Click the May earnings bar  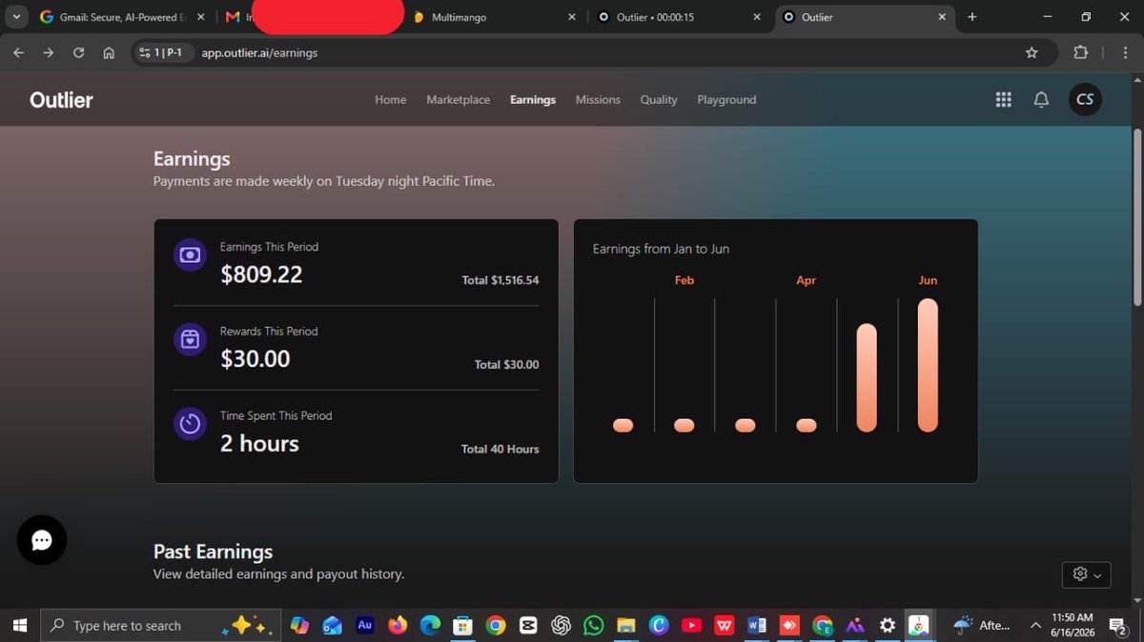pyautogui.click(x=867, y=377)
